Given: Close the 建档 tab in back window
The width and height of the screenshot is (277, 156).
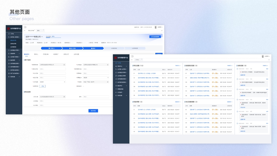Looking at the screenshot, I should pos(43,30).
